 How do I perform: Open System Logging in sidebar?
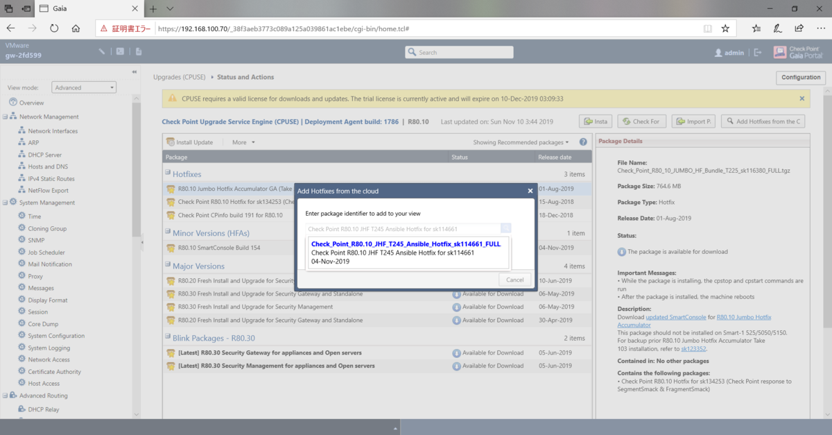(49, 348)
